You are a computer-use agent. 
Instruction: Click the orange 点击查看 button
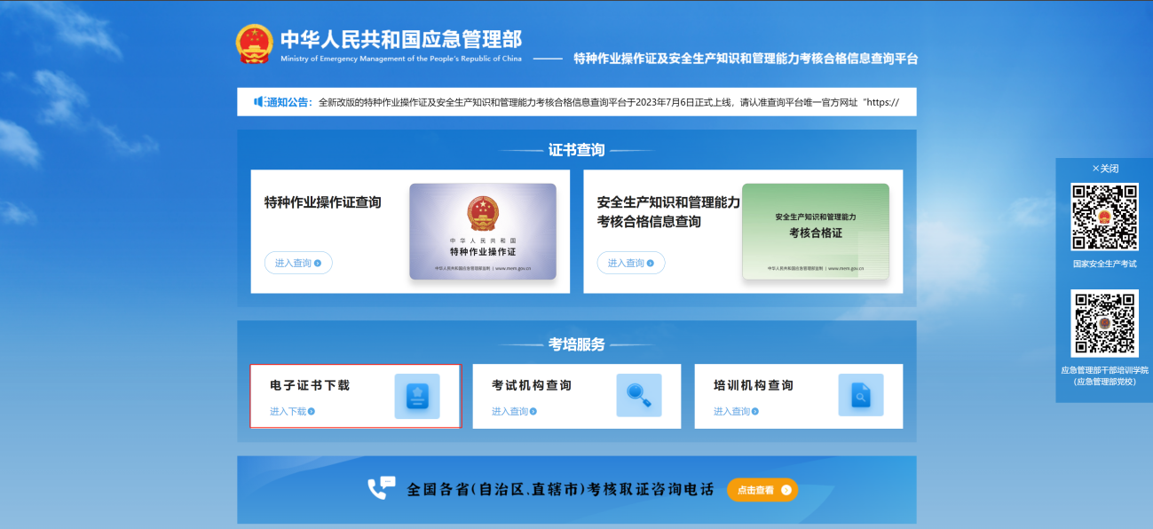coord(762,490)
